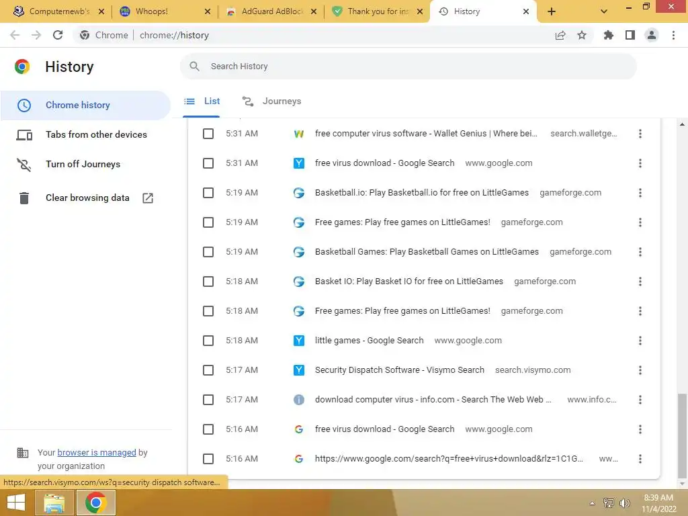Open the profile avatar icon
This screenshot has height=516, width=688.
tap(652, 35)
